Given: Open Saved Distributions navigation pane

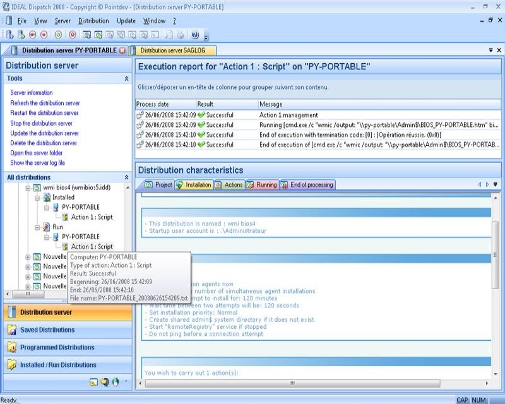Looking at the screenshot, I should [x=47, y=330].
